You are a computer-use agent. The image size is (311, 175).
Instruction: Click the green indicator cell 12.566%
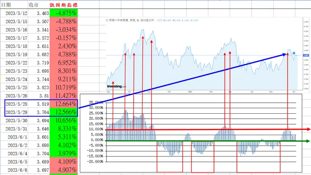[63, 112]
